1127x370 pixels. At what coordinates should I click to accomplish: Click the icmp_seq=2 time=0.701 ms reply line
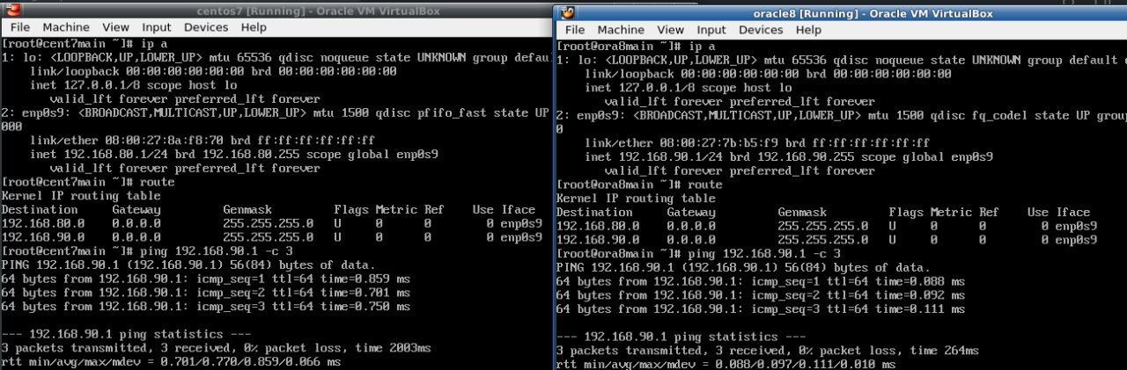206,293
